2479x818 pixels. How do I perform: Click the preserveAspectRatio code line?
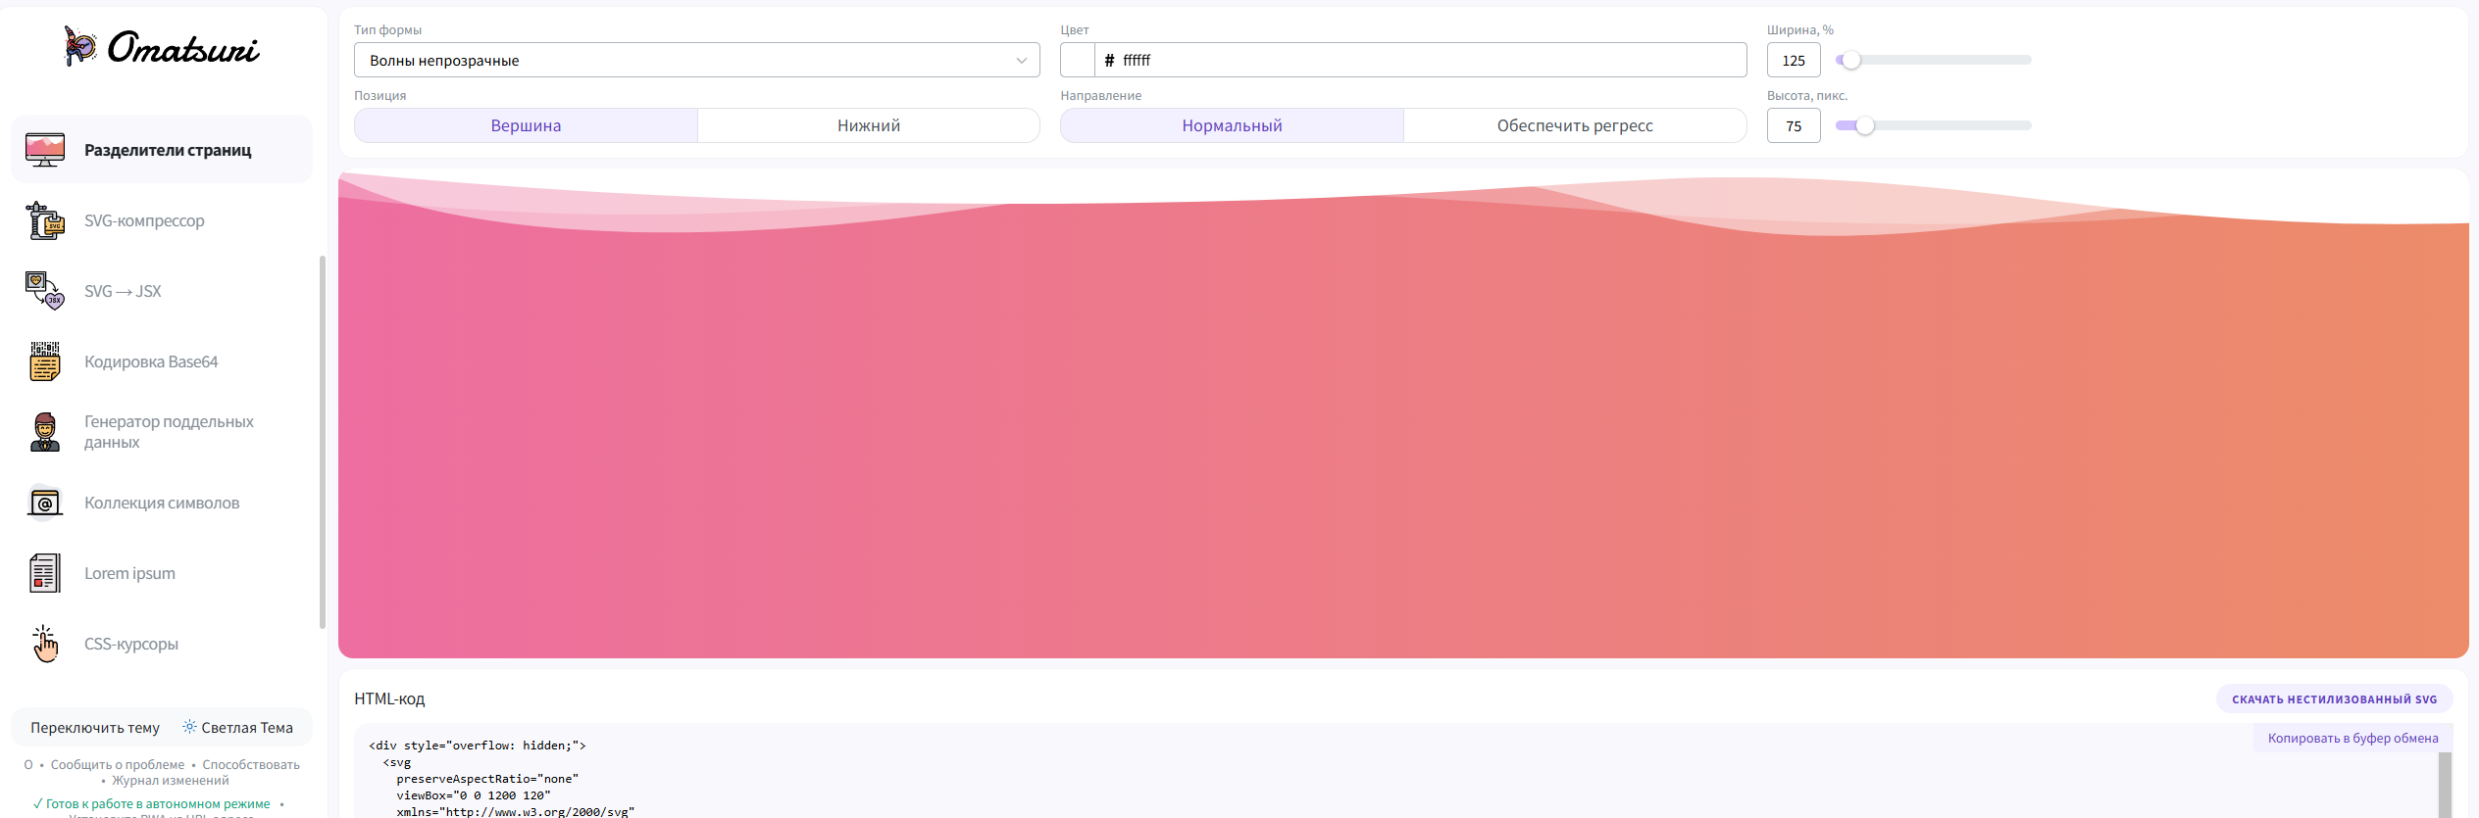tap(487, 778)
